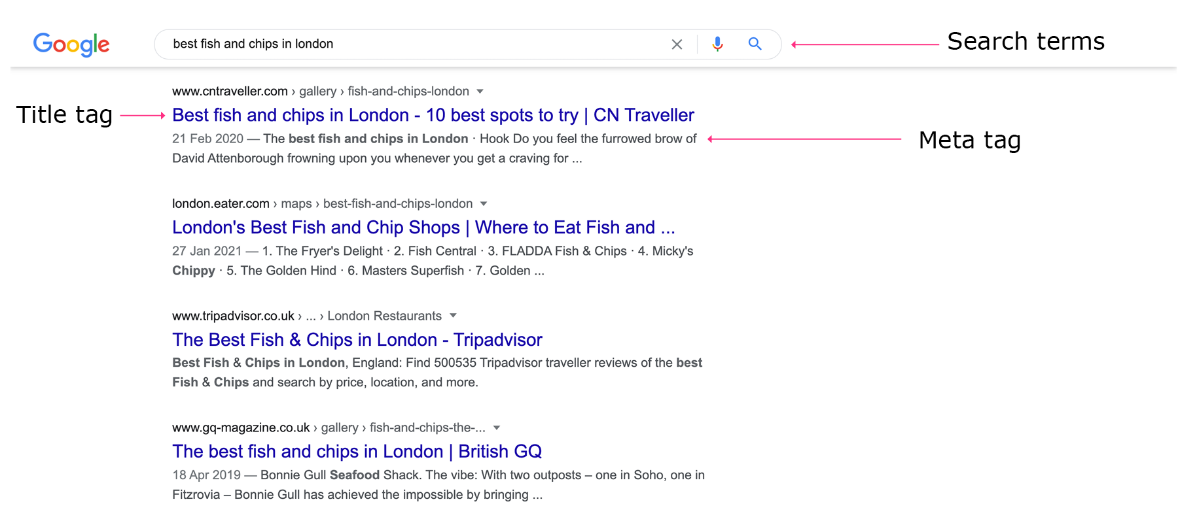
Task: Click the Eater snippet listing The Fryer's Delight
Action: point(432,261)
